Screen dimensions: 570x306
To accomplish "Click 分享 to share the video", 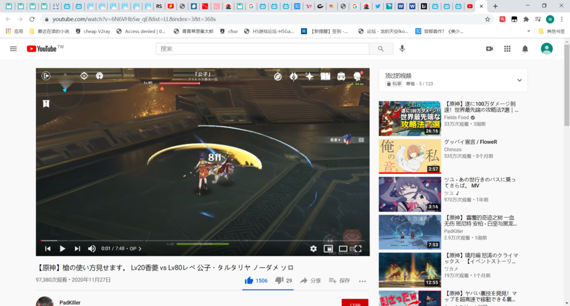I will 310,280.
